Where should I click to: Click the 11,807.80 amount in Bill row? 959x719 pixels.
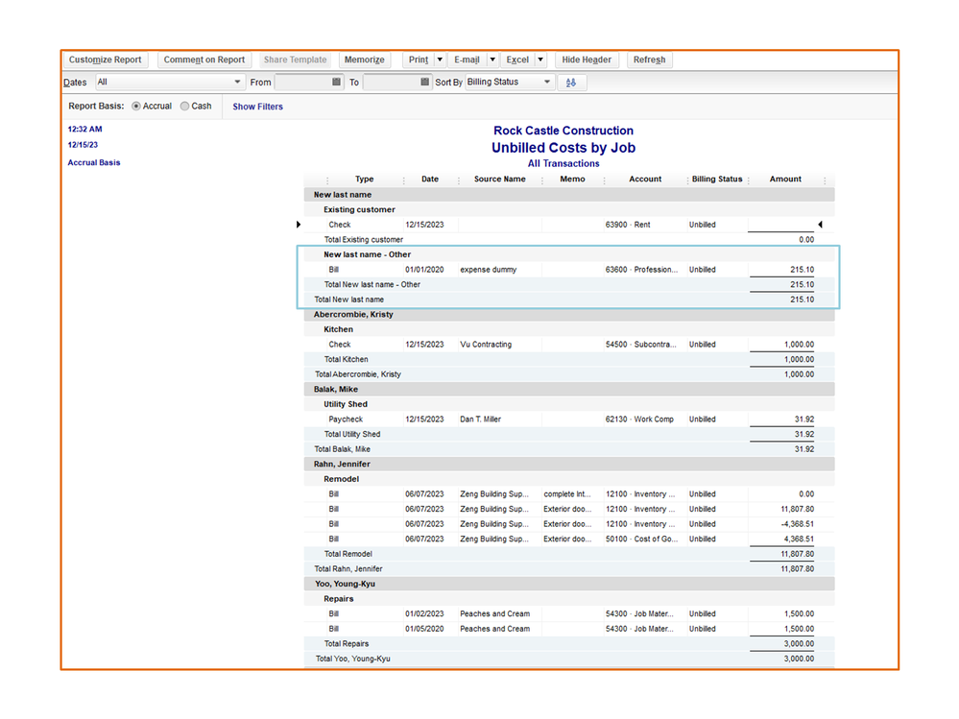(797, 510)
